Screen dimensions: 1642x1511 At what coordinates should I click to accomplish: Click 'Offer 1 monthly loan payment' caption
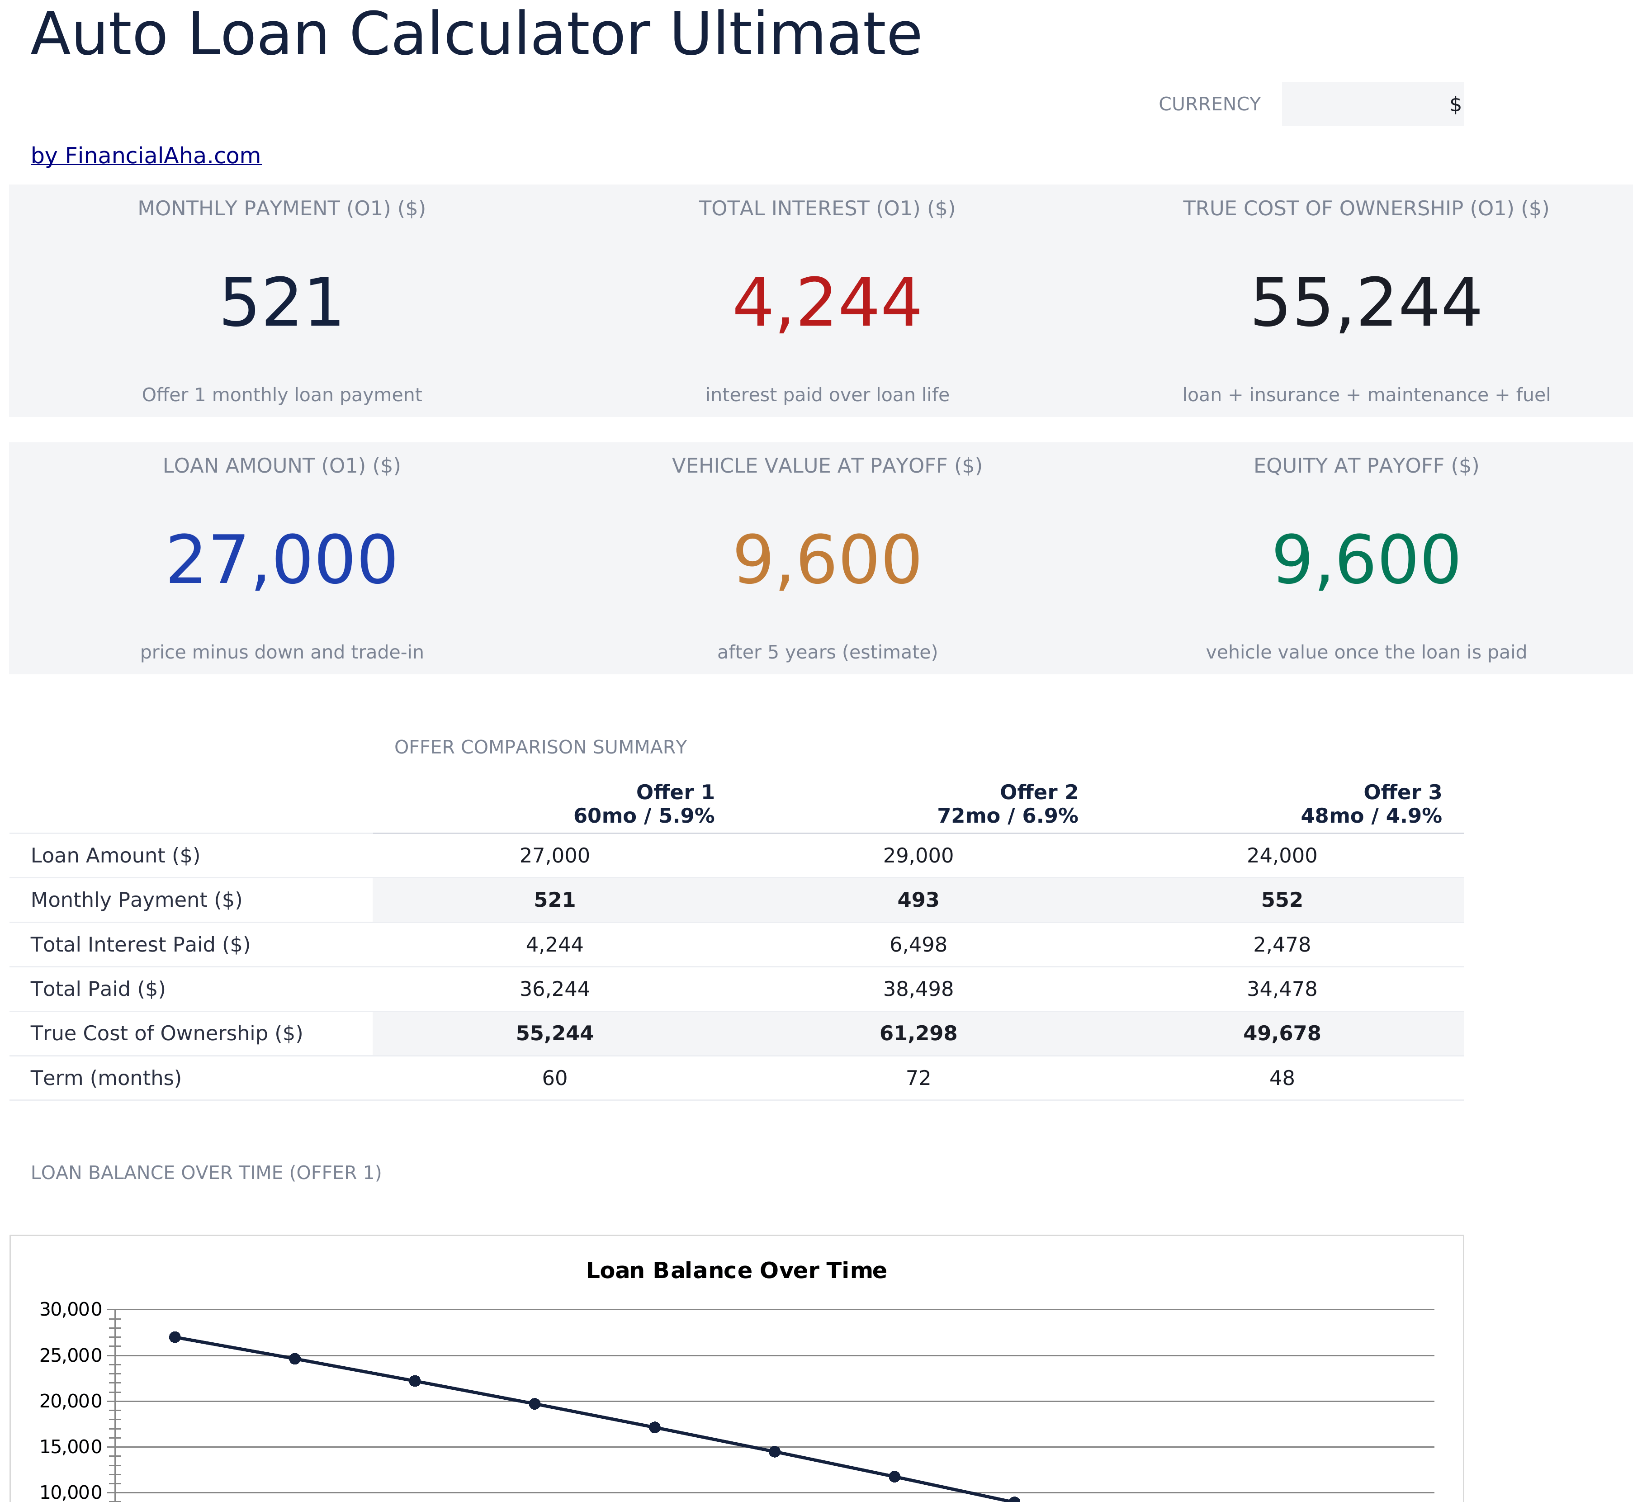point(281,395)
